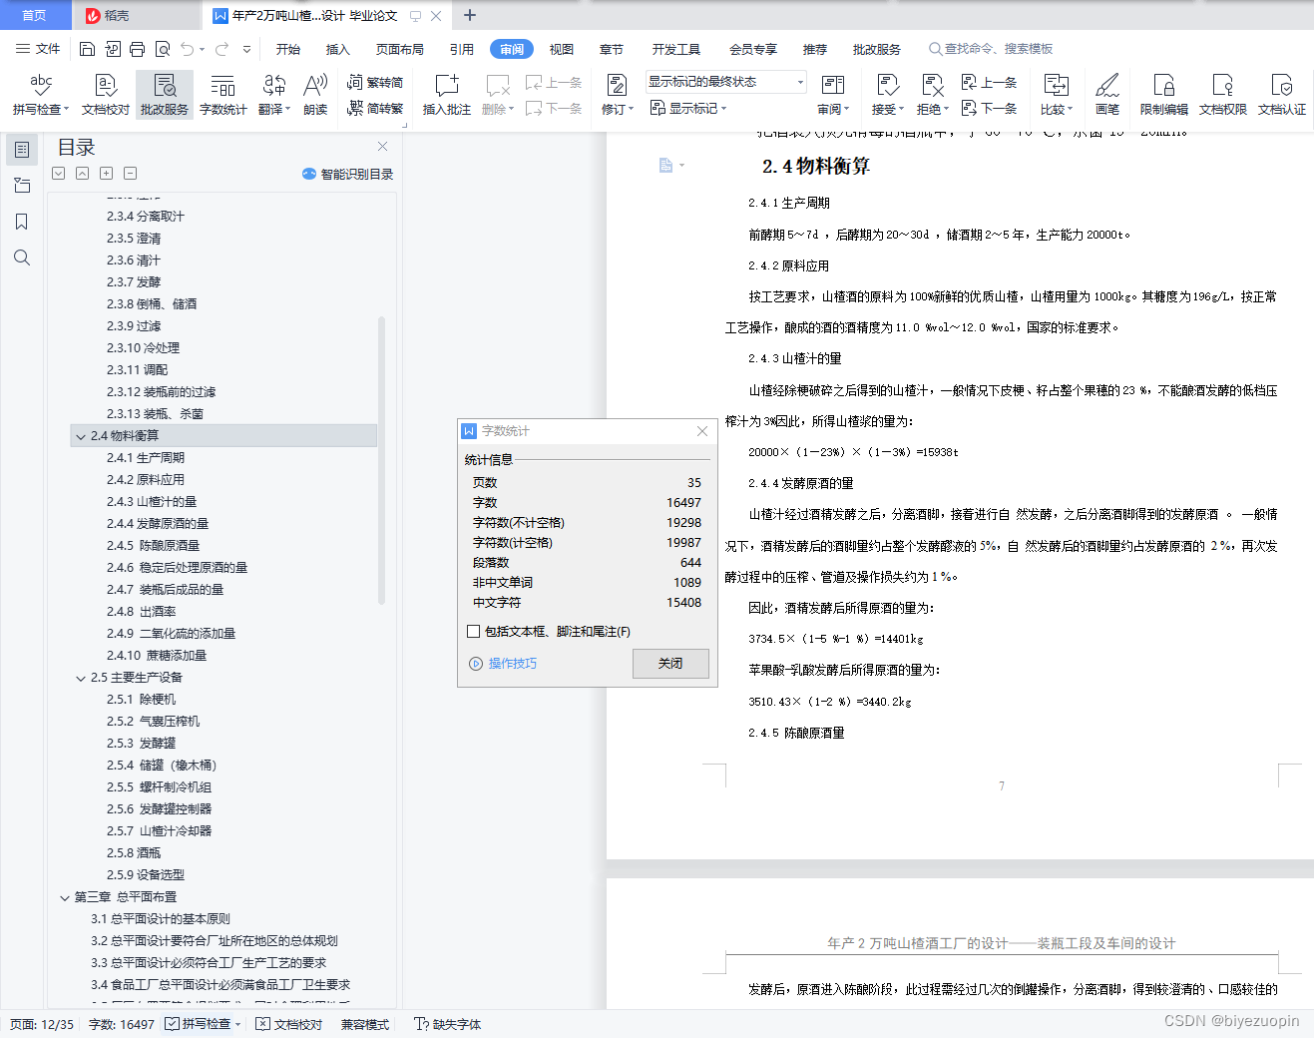The width and height of the screenshot is (1314, 1038).
Task: Switch to the 插入 ribbon tab
Action: coord(338,49)
